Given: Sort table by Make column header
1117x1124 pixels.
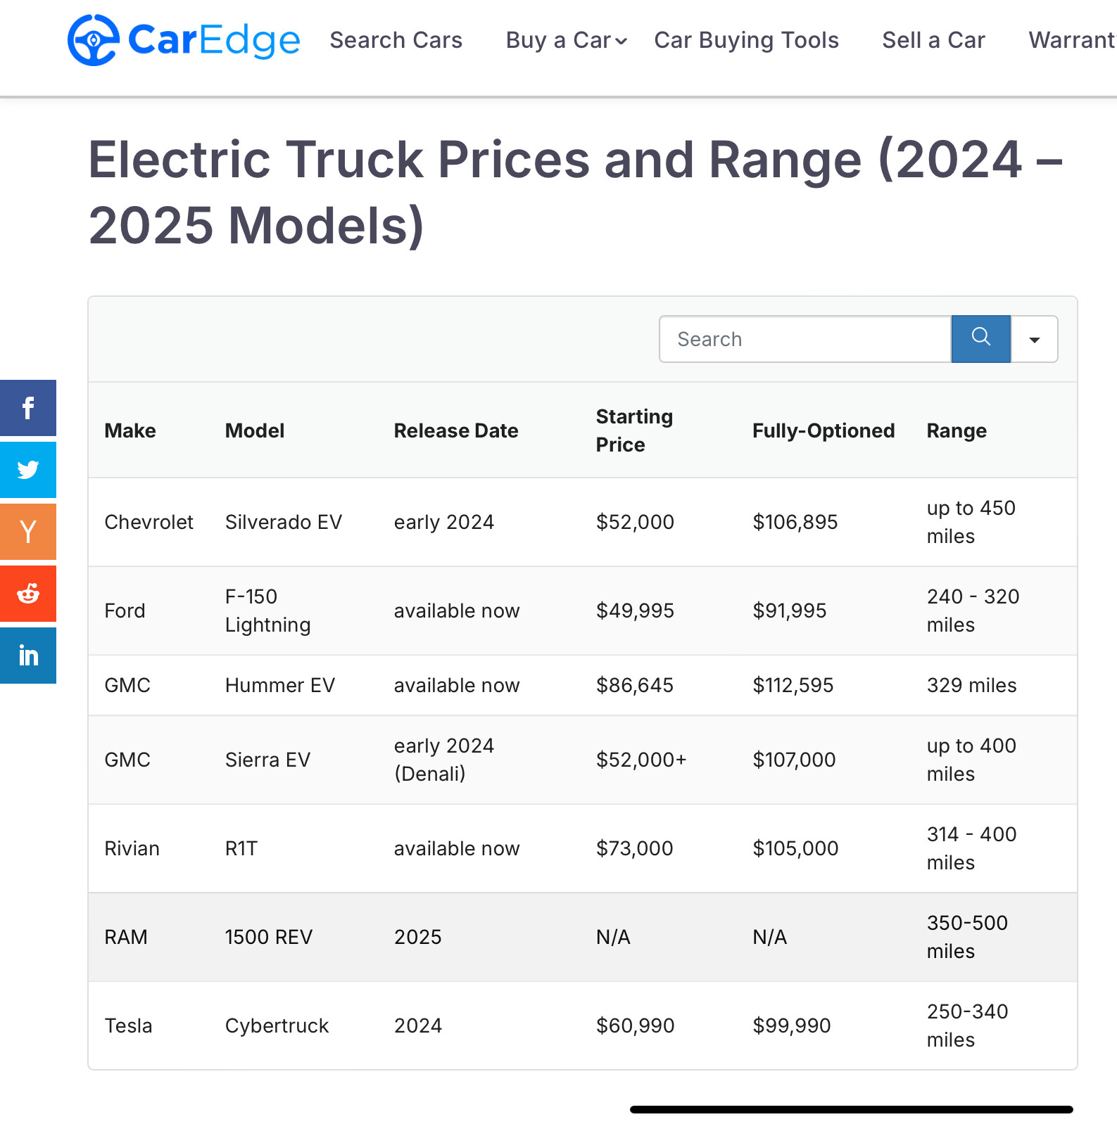Looking at the screenshot, I should pos(130,430).
